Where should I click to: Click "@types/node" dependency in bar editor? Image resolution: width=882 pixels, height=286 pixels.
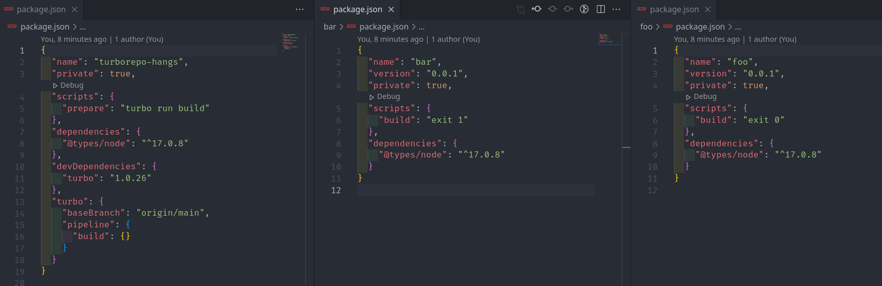(413, 155)
